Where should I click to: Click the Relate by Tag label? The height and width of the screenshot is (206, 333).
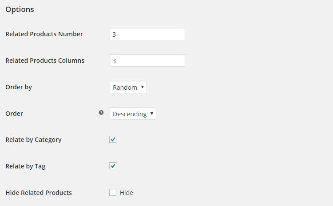click(25, 167)
